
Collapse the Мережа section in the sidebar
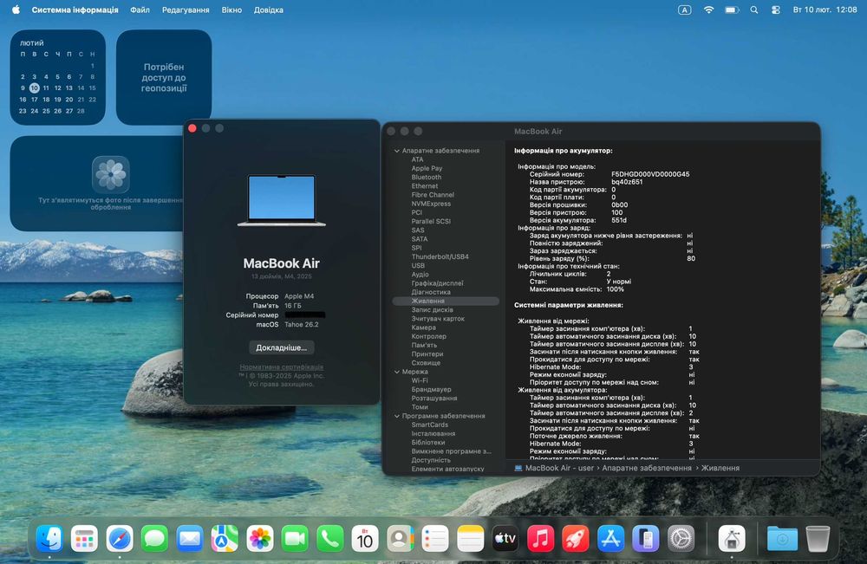[396, 372]
